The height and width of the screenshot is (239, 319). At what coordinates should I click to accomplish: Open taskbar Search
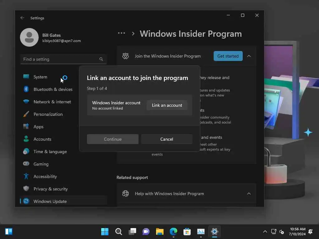[118, 232]
